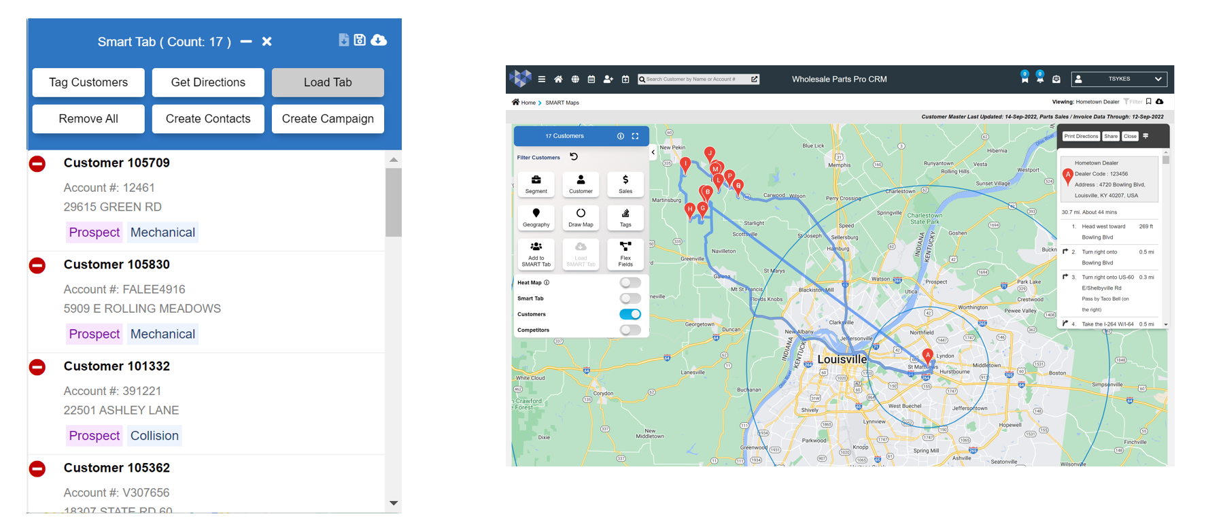This screenshot has height=531, width=1223.
Task: Click the Get Directions button
Action: point(208,82)
